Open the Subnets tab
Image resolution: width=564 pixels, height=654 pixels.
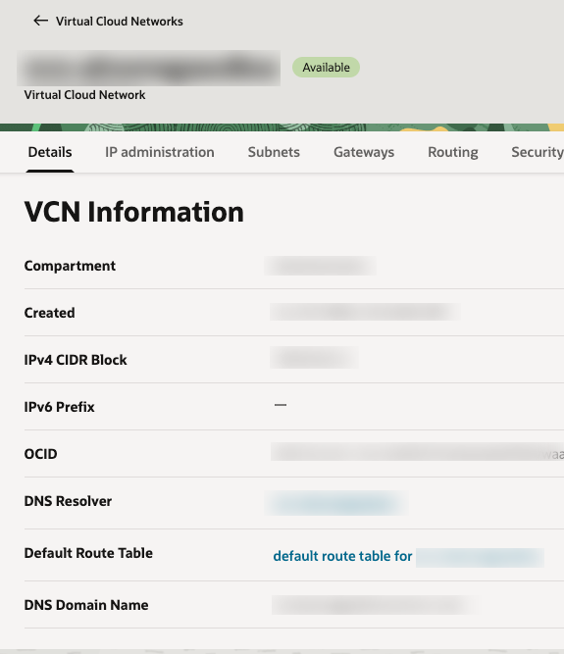click(274, 152)
